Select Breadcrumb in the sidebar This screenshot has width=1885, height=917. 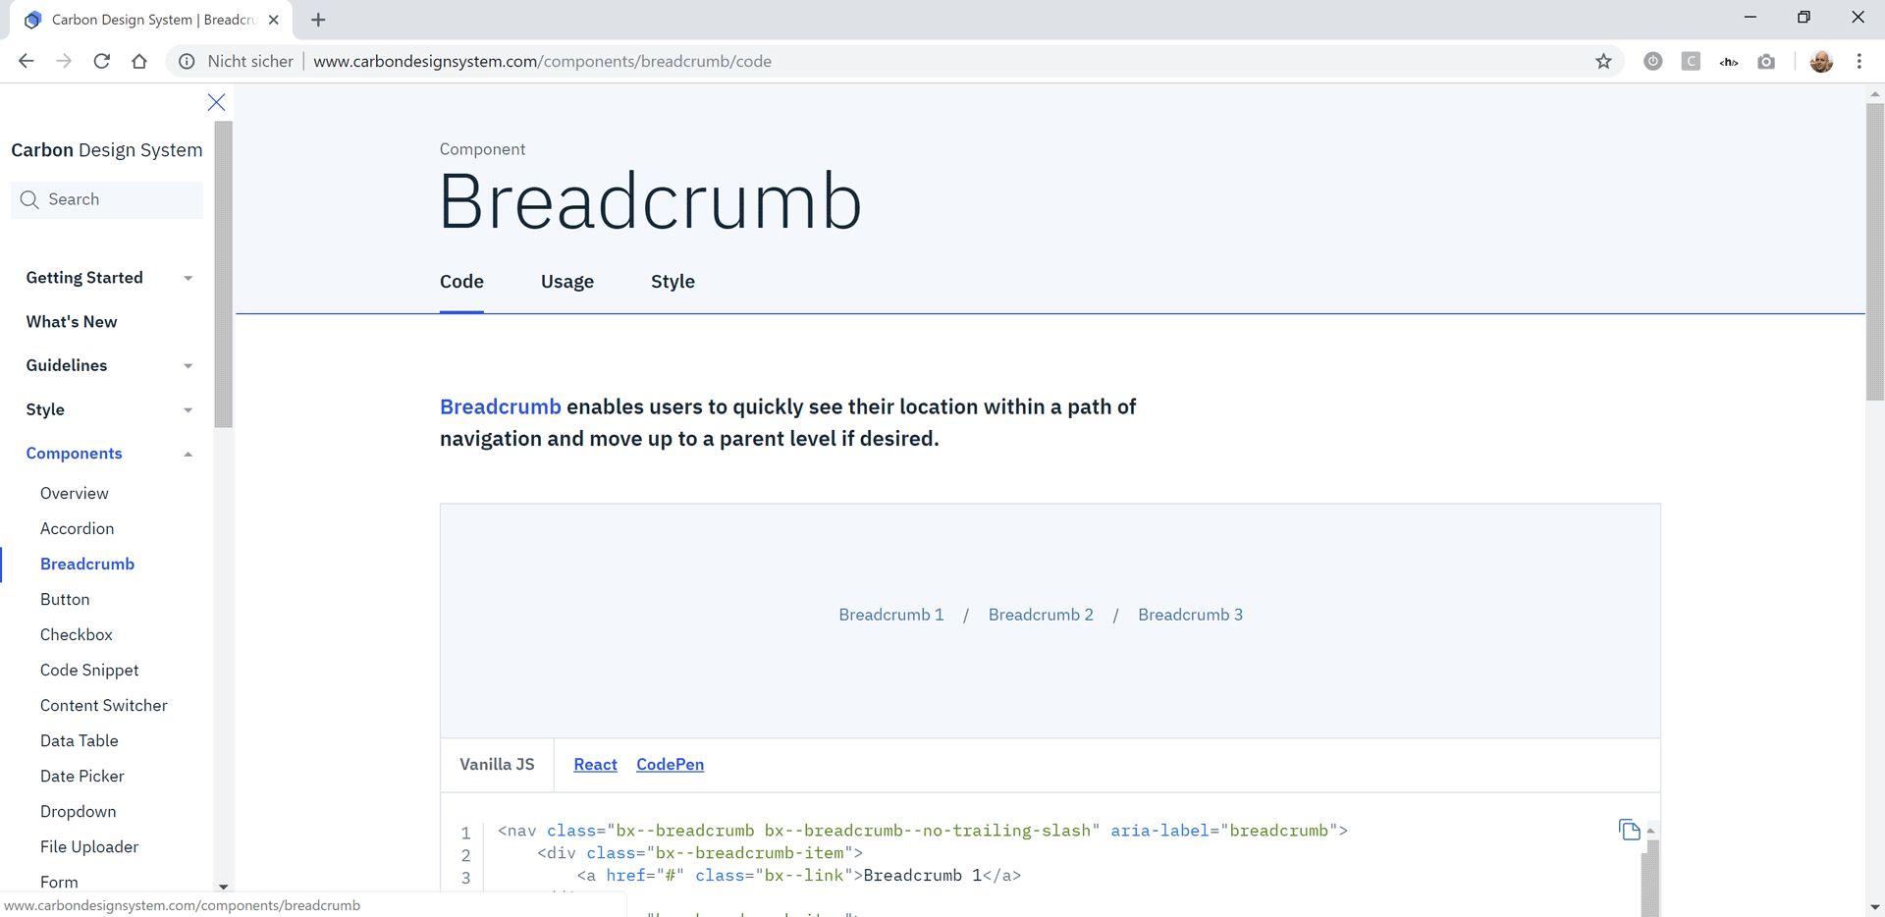coord(87,564)
